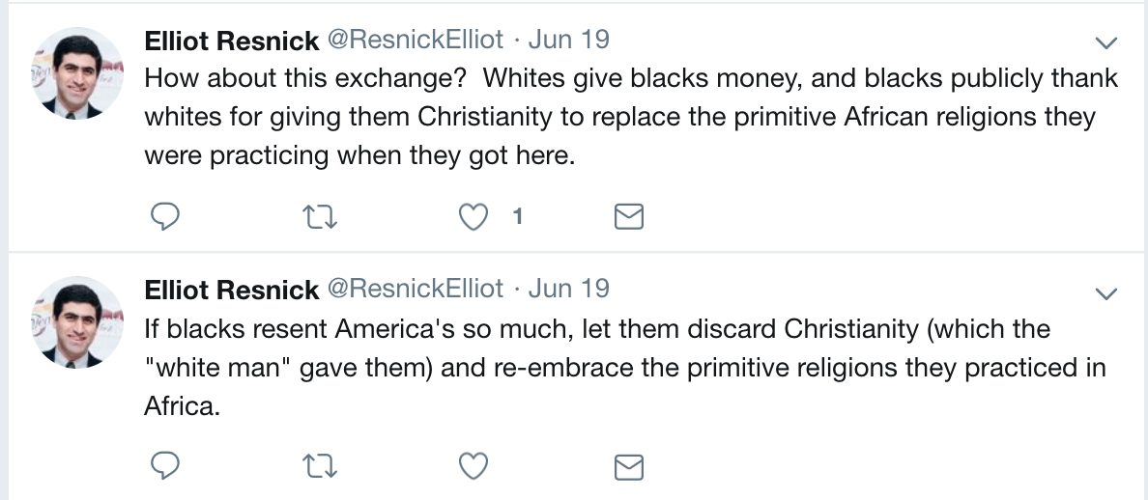The image size is (1148, 500).
Task: Open Elliot Resnick name on "exchange" tweet
Action: coord(231,41)
